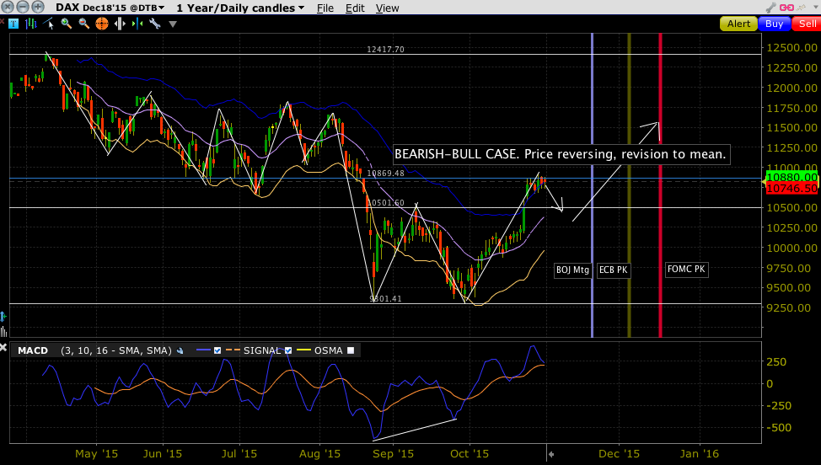Click the ECB PK label
821x465 pixels.
(x=613, y=270)
